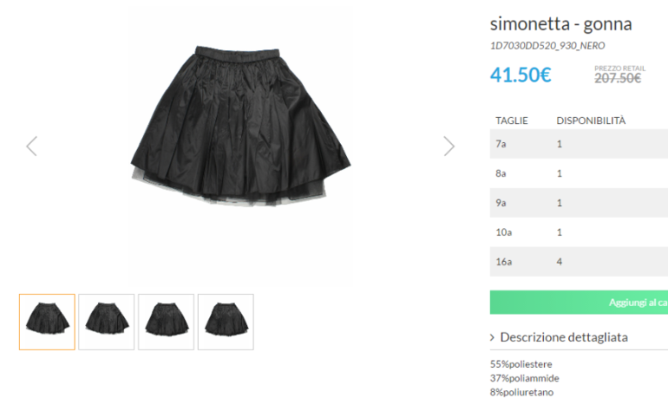This screenshot has width=668, height=411.
Task: Click the simonetta - gonna product title
Action: pyautogui.click(x=560, y=23)
